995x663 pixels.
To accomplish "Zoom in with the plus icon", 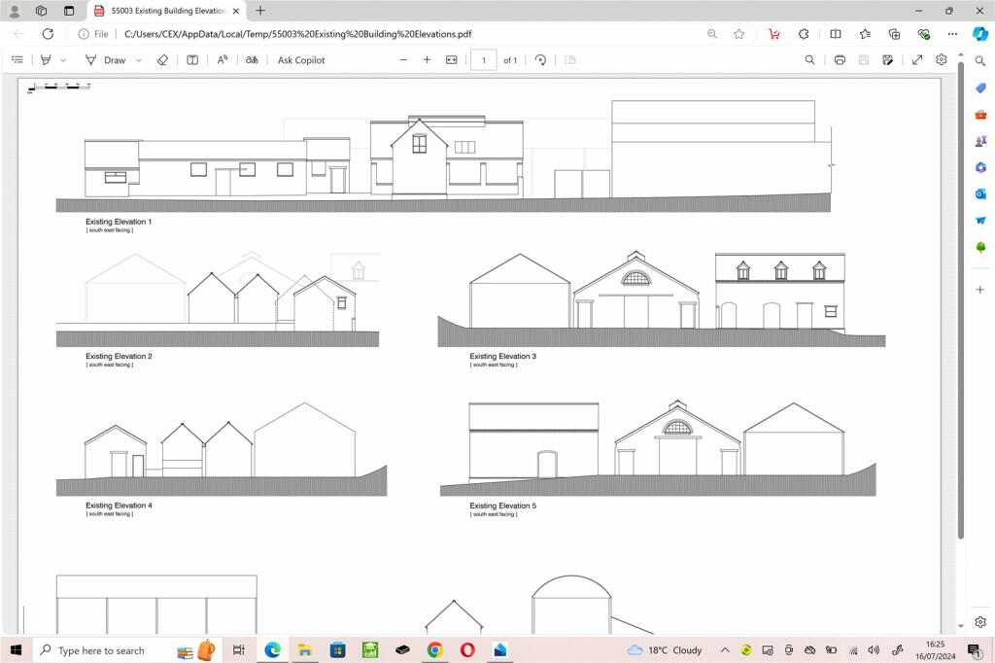I will pyautogui.click(x=427, y=60).
